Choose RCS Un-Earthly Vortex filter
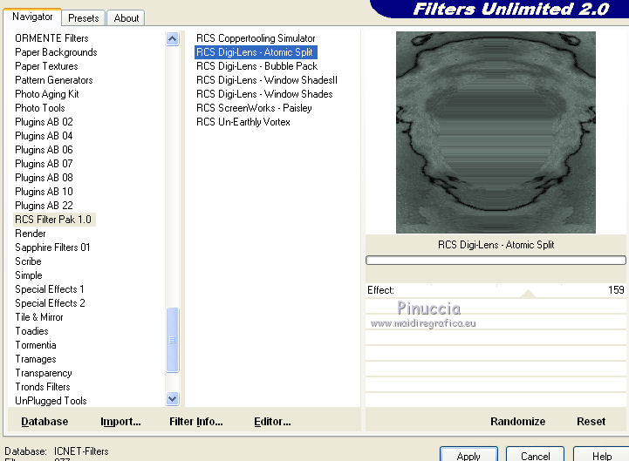The image size is (629, 461). point(243,122)
